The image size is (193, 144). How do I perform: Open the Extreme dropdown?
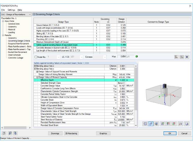(105, 57)
